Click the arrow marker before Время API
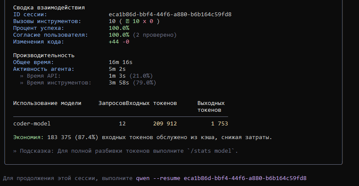The width and height of the screenshot is (359, 186). pyautogui.click(x=21, y=76)
